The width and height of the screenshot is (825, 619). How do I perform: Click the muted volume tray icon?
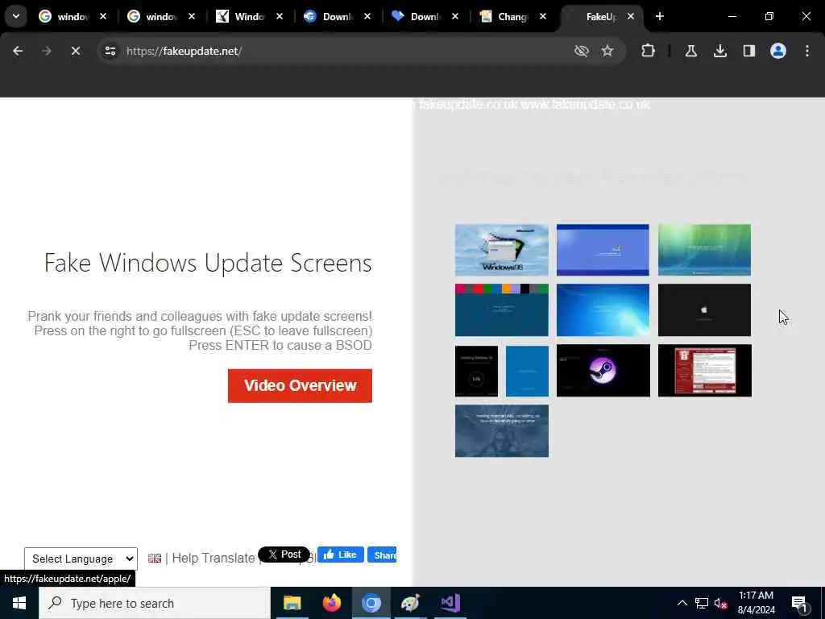[721, 603]
